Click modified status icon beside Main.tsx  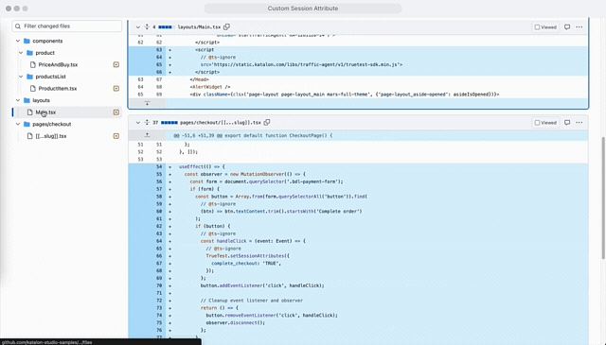click(x=116, y=112)
